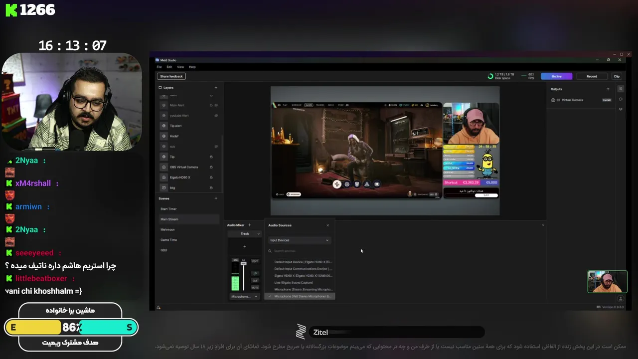Viewport: 638px width, 359px height.
Task: Toggle lock on the Elgato HD60 X layer
Action: pos(211,178)
